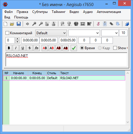
Task: Increase layer number with up arrow
Action: (17, 39)
